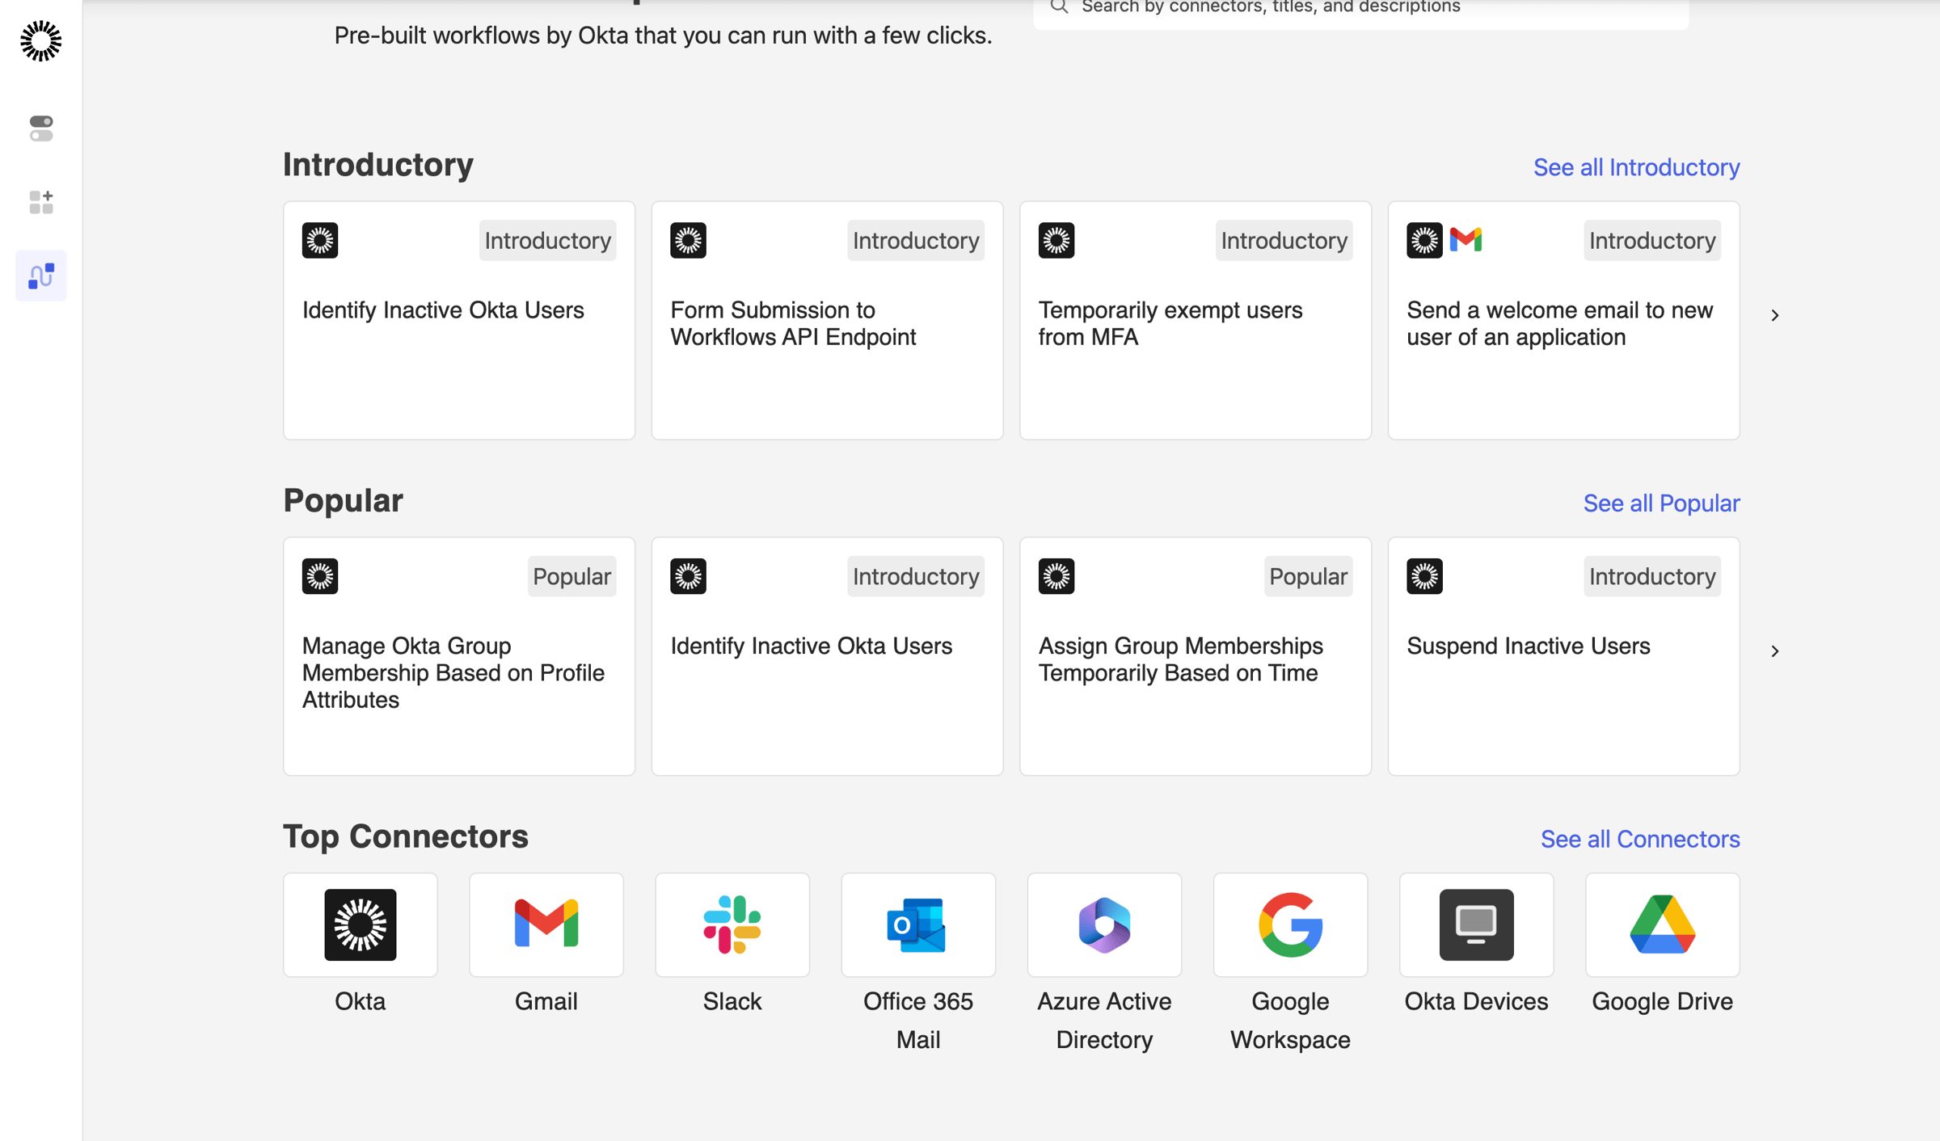Open the Introductory-row Identify Inactive Okta Users card

(x=459, y=321)
